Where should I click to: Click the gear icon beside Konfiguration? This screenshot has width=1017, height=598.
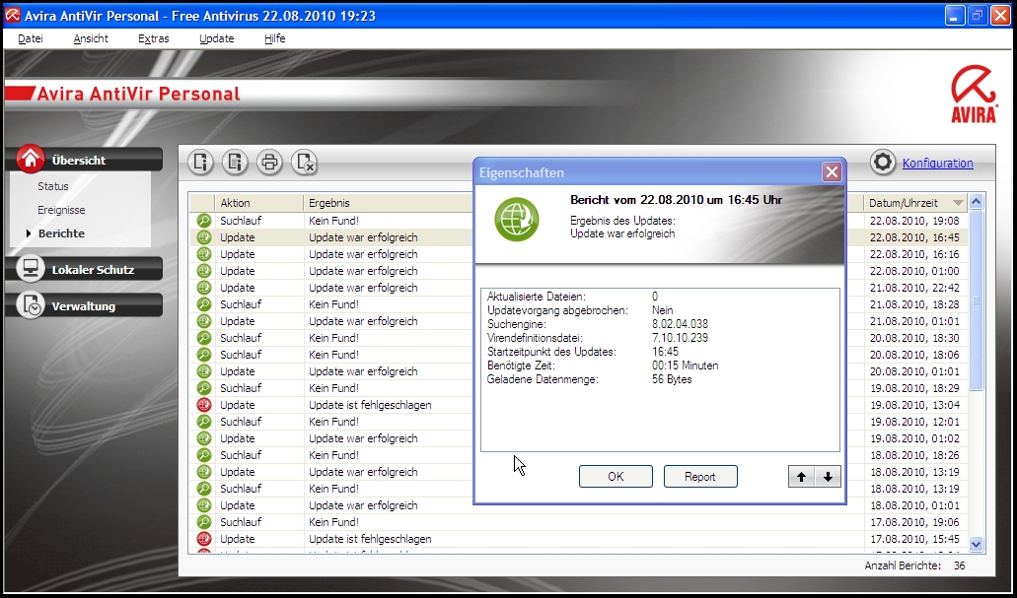pyautogui.click(x=883, y=163)
